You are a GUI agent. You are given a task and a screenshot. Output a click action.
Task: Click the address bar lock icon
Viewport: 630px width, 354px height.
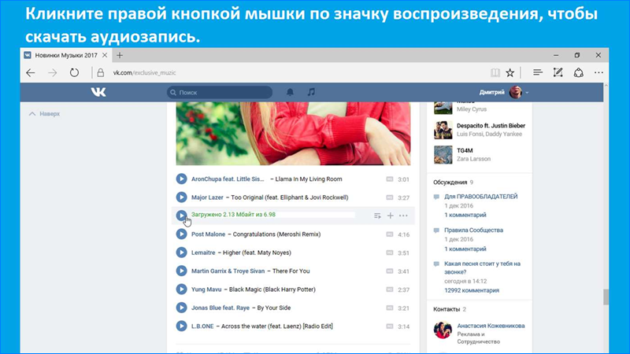click(101, 72)
